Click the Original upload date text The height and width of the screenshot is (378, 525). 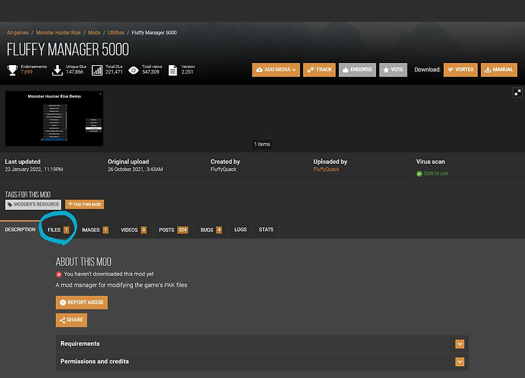tap(135, 169)
